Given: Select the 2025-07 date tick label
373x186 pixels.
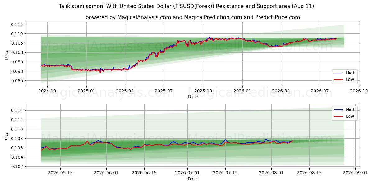Looking at the screenshot, I should (164, 91).
